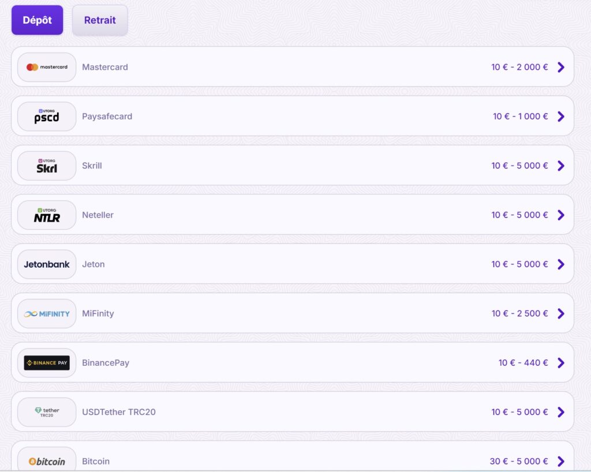Click the Paysafecard method name
Image resolution: width=591 pixels, height=472 pixels.
coord(107,117)
